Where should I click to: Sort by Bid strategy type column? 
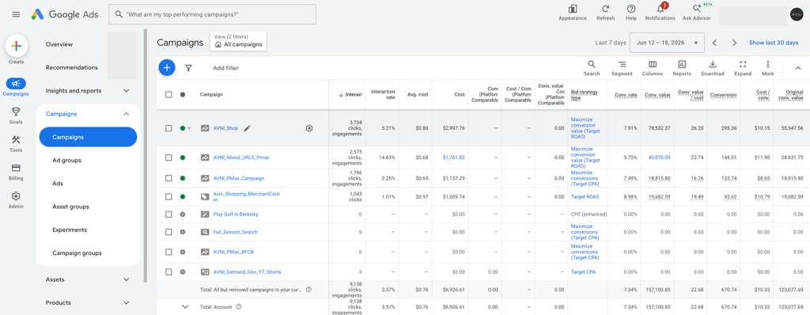click(x=585, y=95)
